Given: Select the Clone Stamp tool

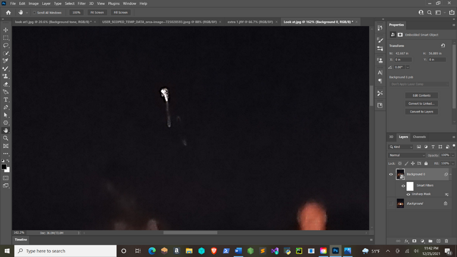Looking at the screenshot, I should [5, 76].
